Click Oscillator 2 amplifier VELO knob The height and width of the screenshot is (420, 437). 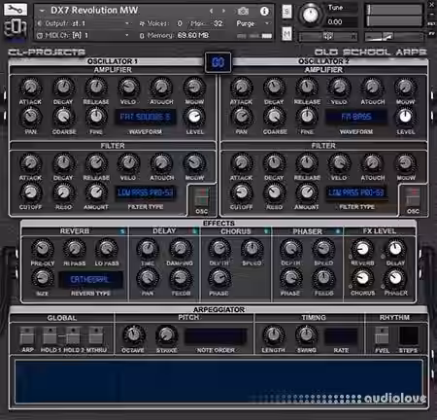click(340, 87)
